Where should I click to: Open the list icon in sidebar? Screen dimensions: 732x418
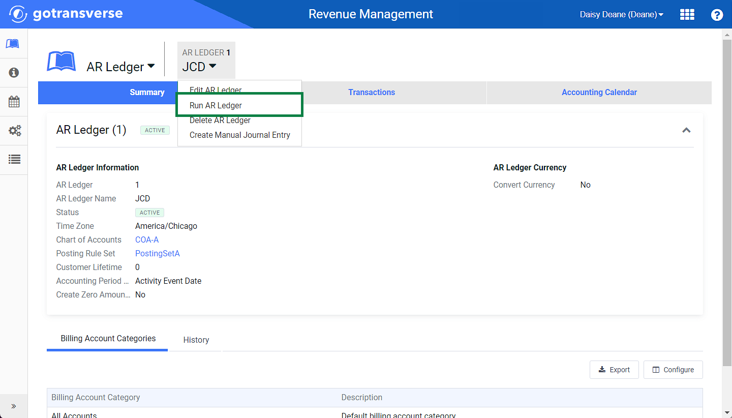[14, 159]
